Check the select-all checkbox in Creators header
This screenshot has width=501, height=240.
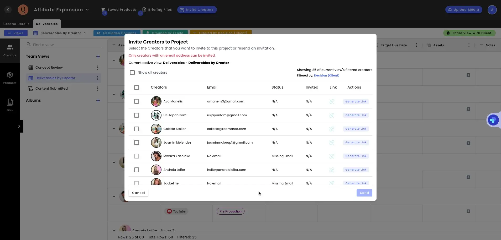point(136,88)
